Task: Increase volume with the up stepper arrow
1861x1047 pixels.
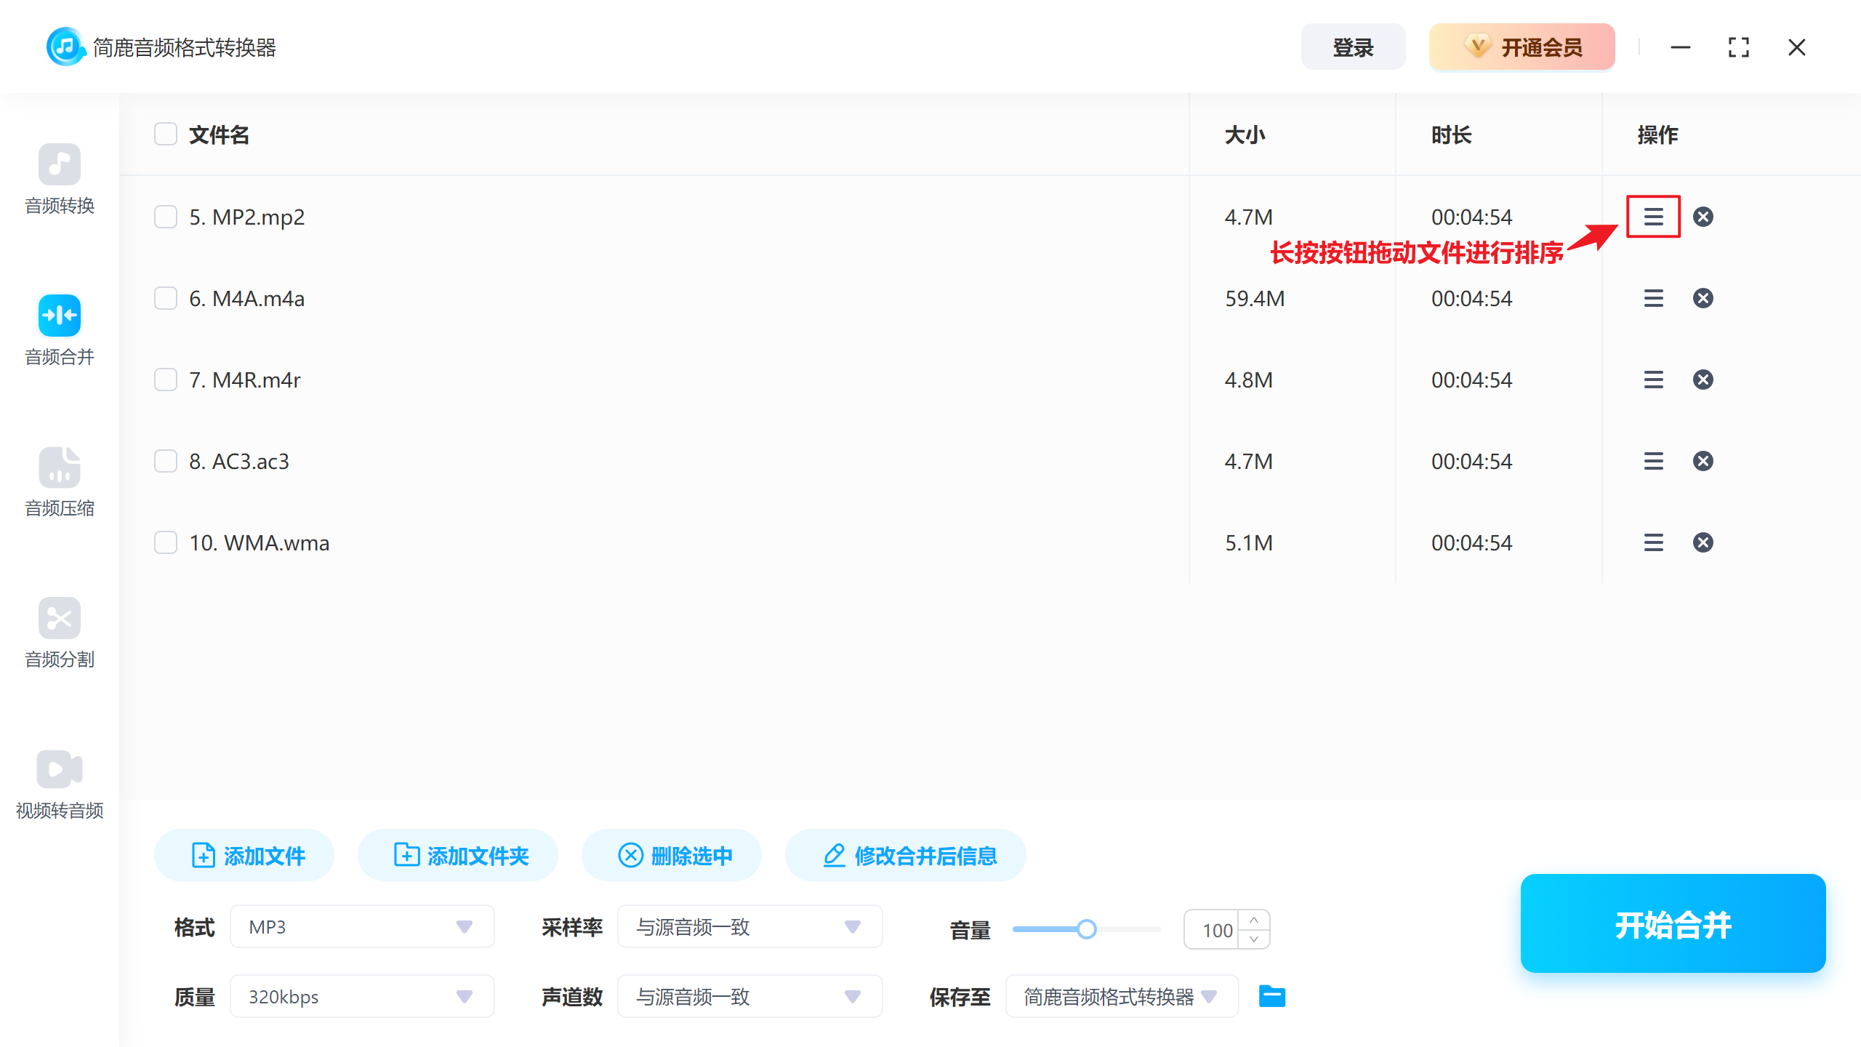Action: click(x=1254, y=920)
